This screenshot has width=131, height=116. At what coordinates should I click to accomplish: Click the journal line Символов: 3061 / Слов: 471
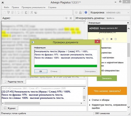point(34,88)
